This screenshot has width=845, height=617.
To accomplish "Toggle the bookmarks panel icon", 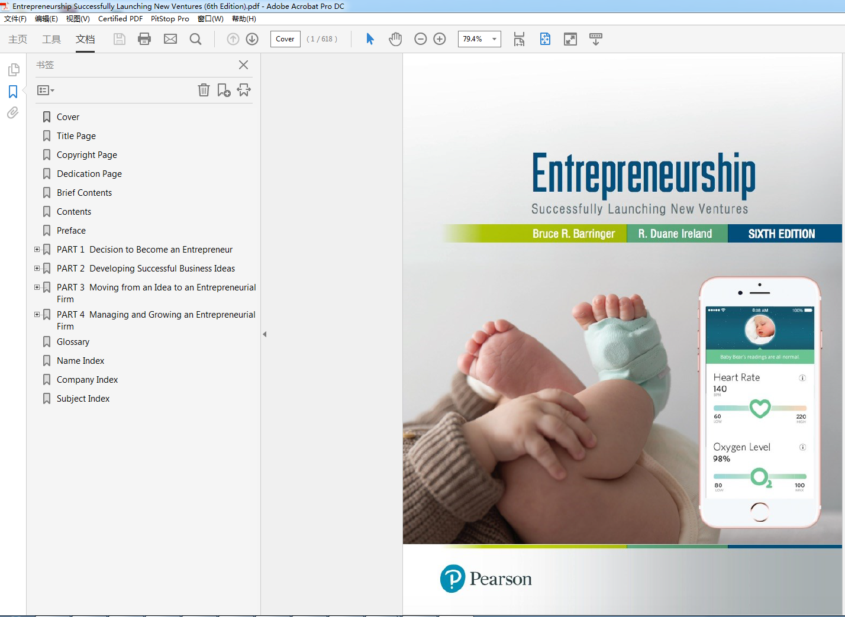I will pyautogui.click(x=13, y=92).
